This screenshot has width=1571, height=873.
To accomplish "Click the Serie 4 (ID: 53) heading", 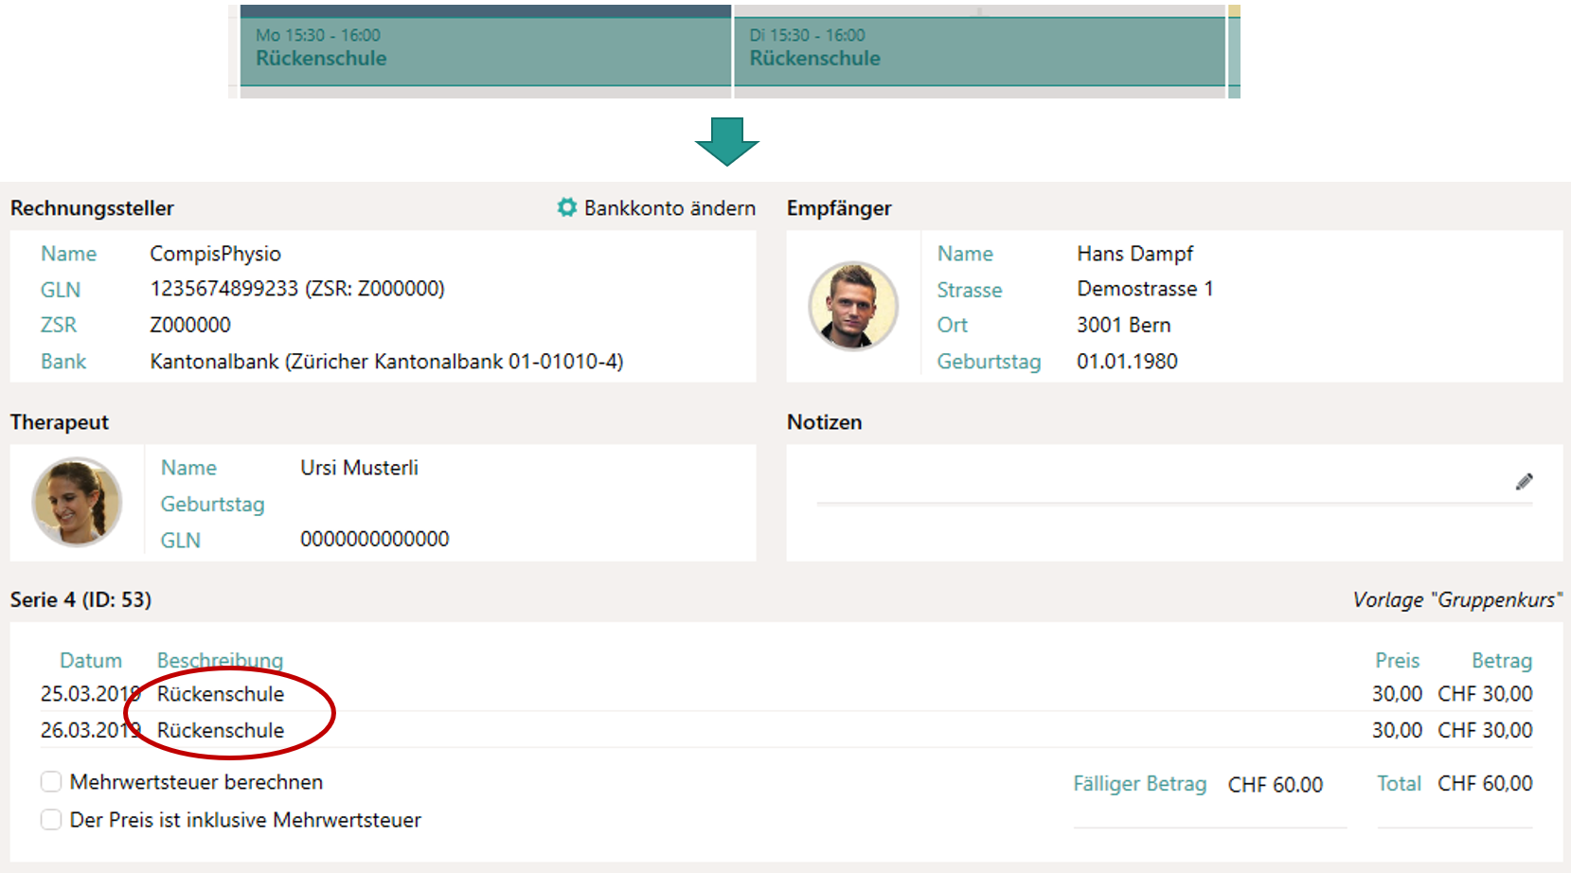I will pos(80,600).
